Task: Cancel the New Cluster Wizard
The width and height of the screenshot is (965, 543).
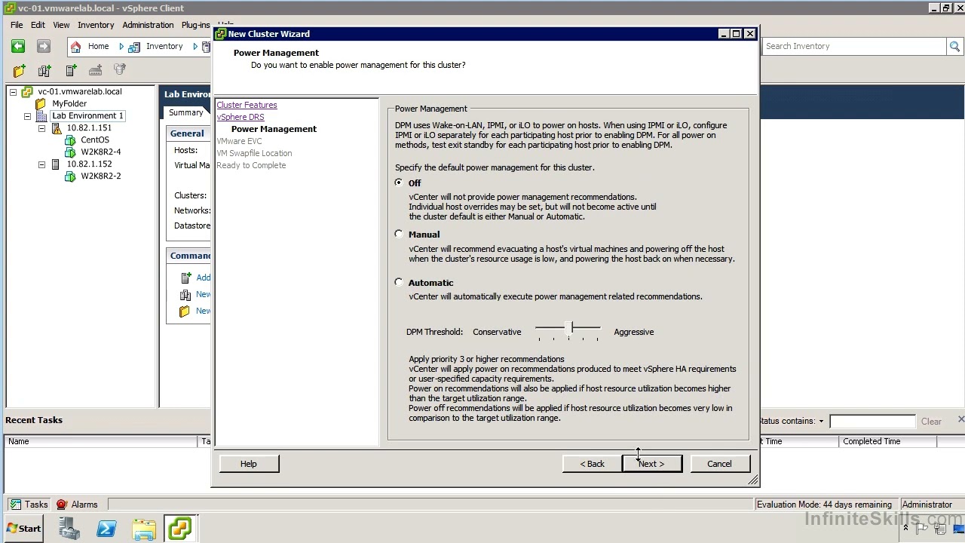Action: click(719, 464)
